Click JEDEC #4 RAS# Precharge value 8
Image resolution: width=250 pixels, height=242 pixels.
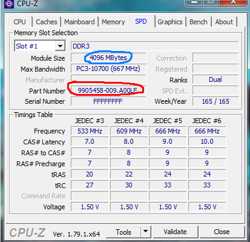(x=129, y=163)
